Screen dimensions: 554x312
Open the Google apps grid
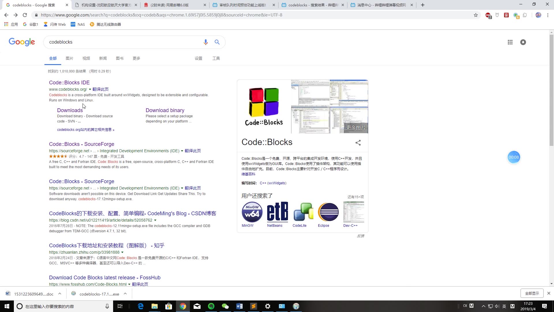point(510,42)
